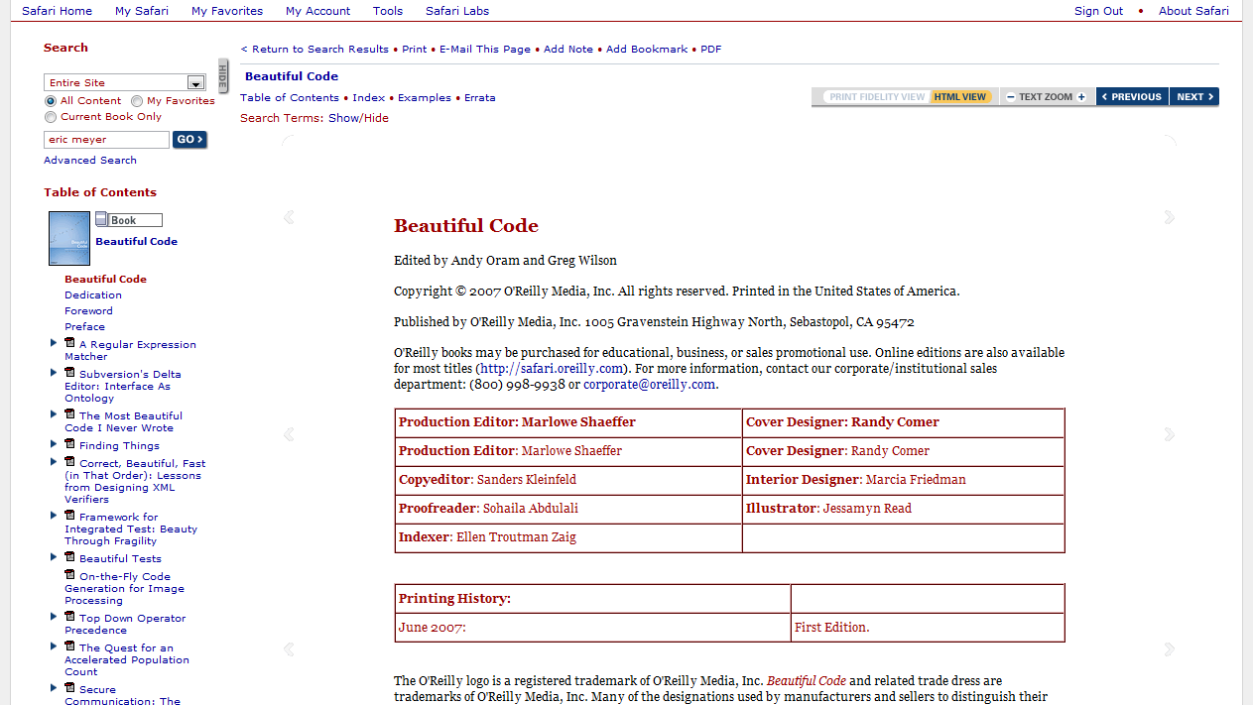Click the book icon beside Beautiful Tests

[x=68, y=556]
